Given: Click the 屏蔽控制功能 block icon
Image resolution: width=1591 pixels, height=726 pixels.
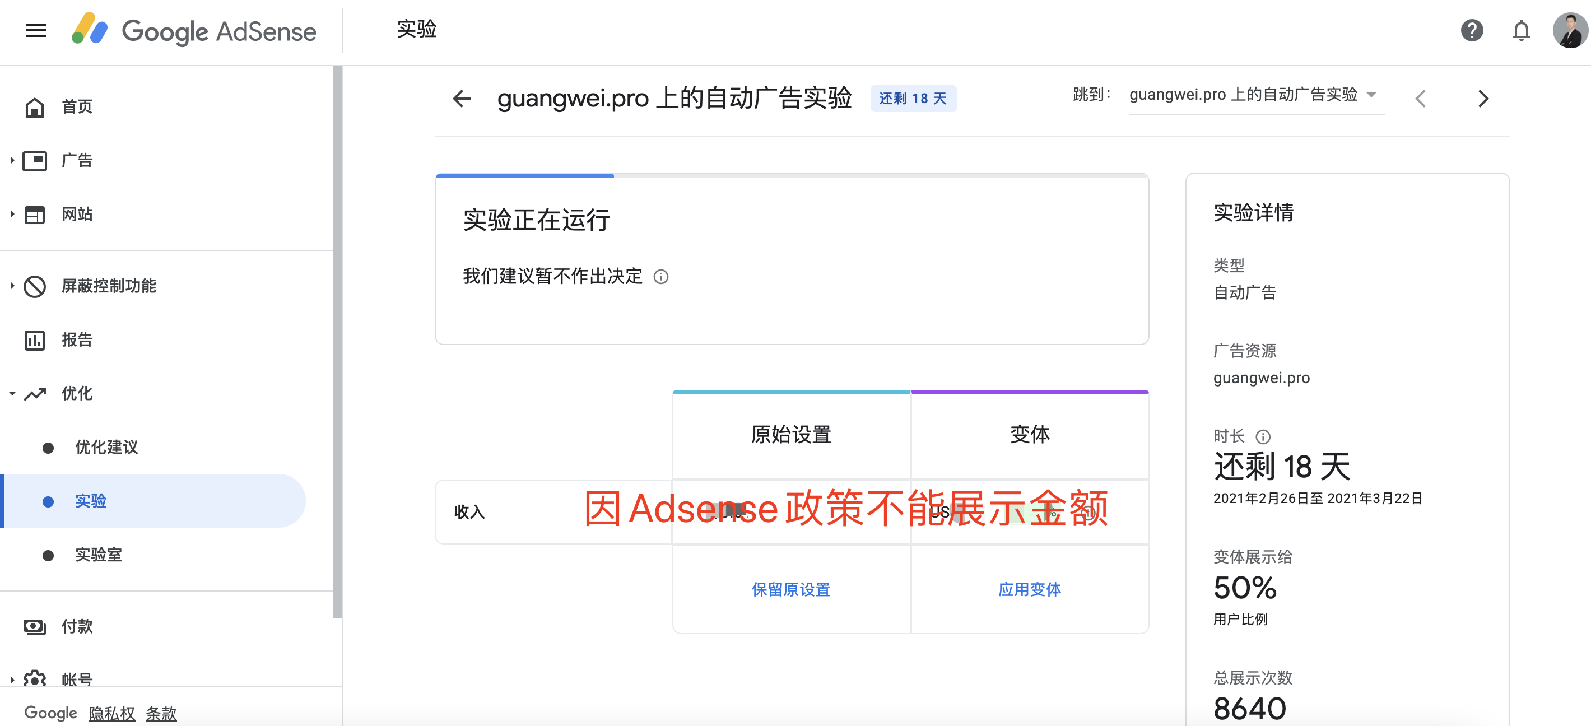Looking at the screenshot, I should point(35,286).
